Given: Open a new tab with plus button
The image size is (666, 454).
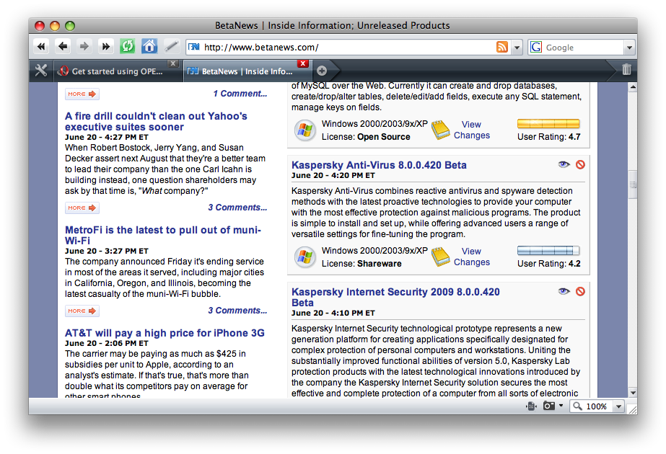Looking at the screenshot, I should [322, 71].
